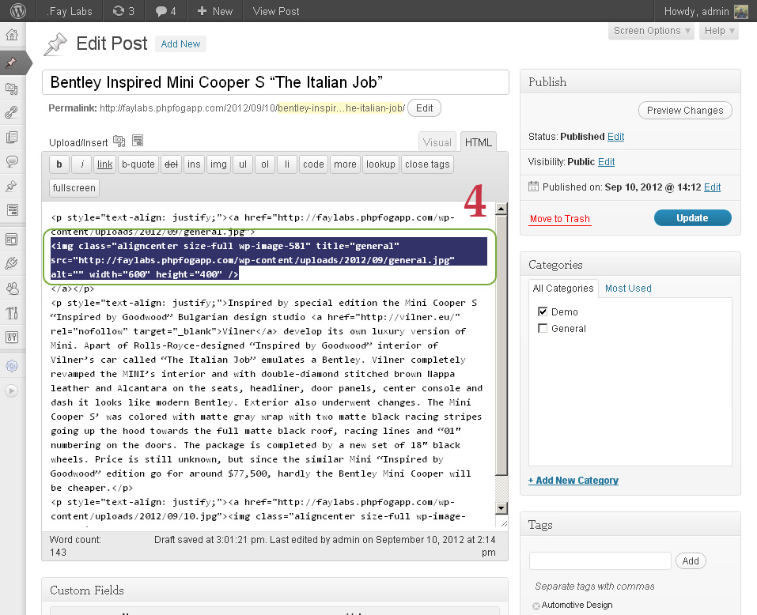The image size is (757, 615).
Task: Click the Add Media upload icon
Action: pyautogui.click(x=119, y=141)
